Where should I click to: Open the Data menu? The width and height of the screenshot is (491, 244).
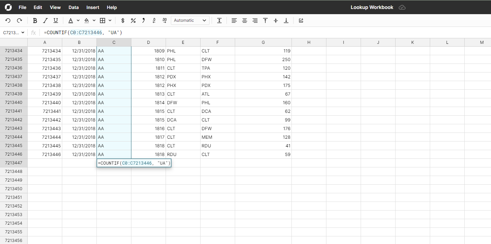coord(73,7)
